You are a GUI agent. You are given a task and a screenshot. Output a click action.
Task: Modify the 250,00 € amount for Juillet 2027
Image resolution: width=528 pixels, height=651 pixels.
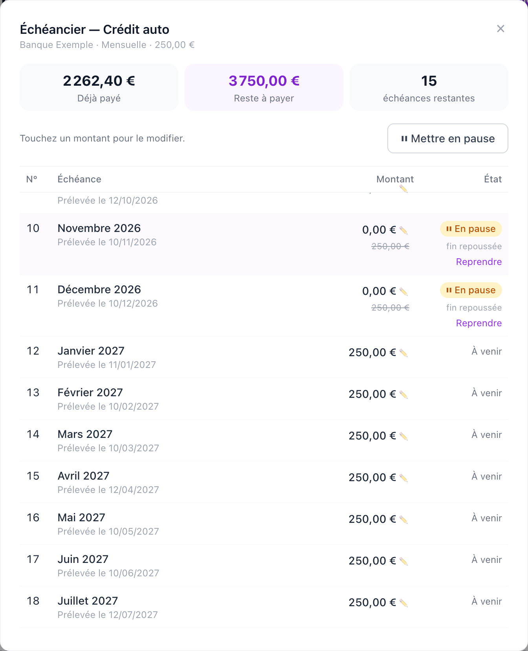(x=372, y=603)
